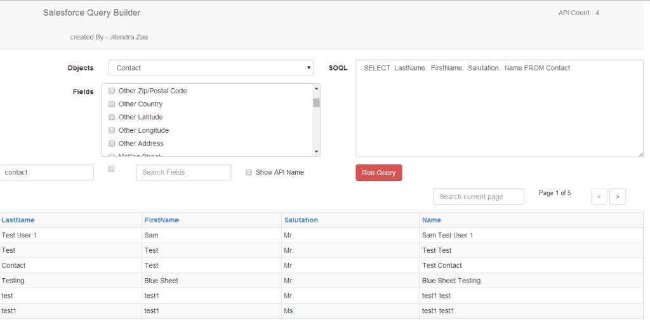
Task: Click the 'Test Contact' Name cell
Action: tap(531, 265)
